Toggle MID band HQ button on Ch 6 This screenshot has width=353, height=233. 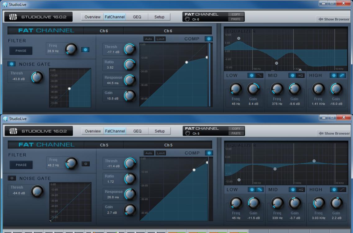(301, 75)
